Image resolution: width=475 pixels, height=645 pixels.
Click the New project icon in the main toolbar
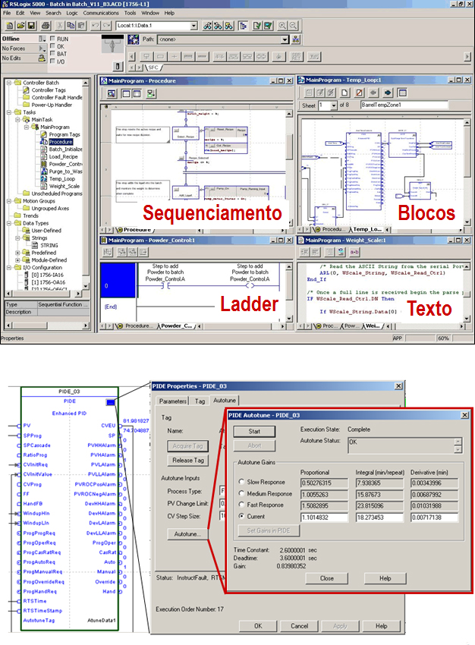(9, 26)
